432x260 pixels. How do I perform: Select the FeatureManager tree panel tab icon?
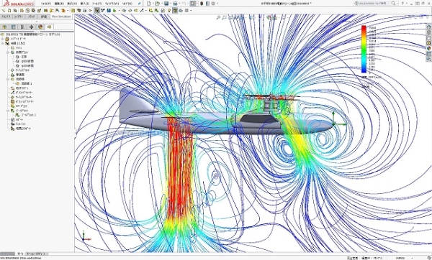coord(4,27)
